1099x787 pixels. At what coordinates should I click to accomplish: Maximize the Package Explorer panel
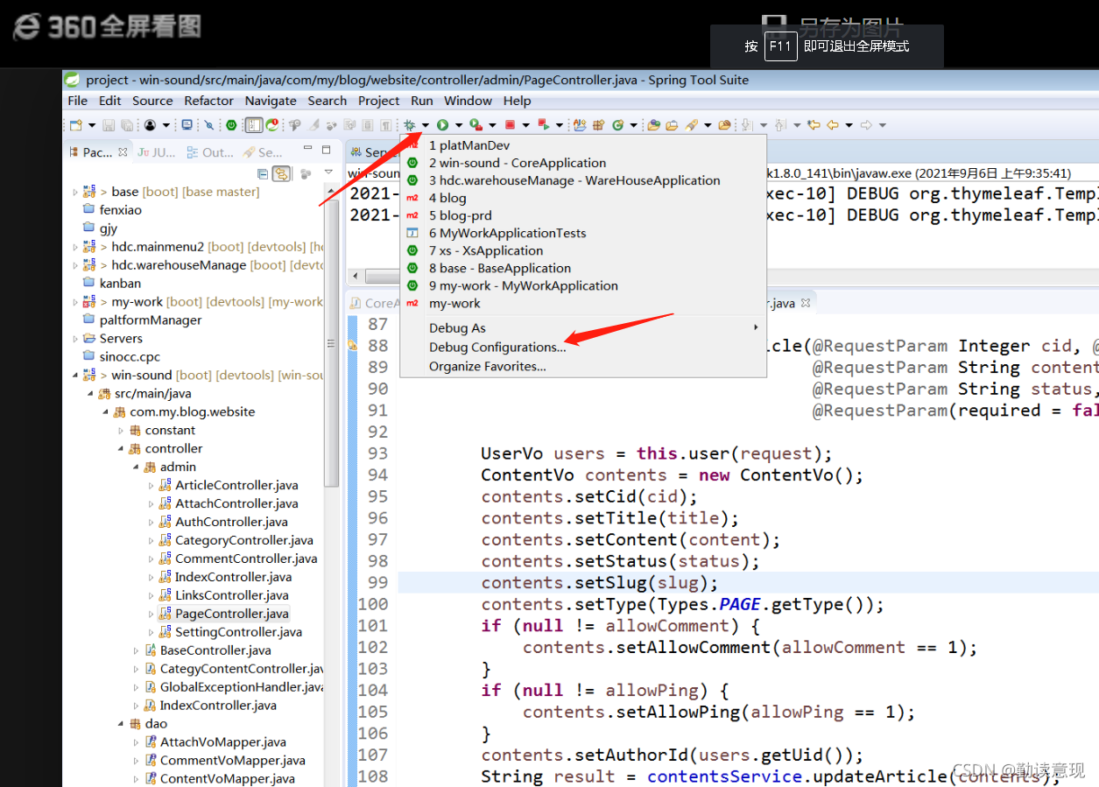(x=327, y=151)
